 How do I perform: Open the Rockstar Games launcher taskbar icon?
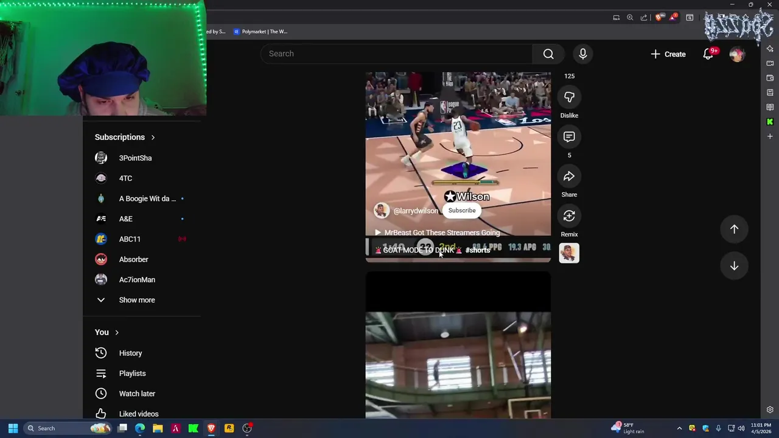pos(229,428)
